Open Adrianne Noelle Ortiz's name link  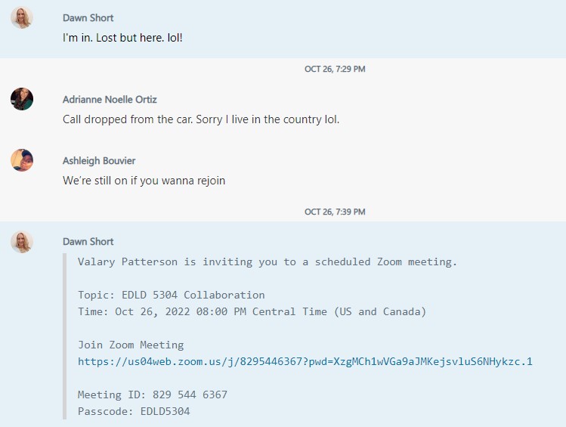pyautogui.click(x=110, y=99)
